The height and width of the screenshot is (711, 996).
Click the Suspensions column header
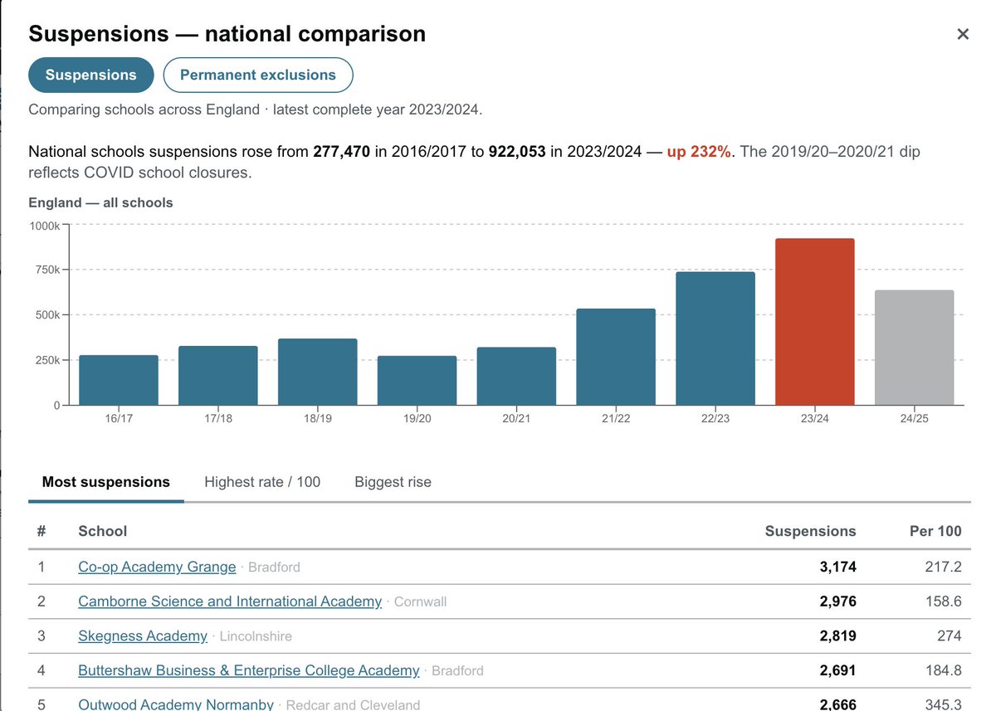coord(810,531)
